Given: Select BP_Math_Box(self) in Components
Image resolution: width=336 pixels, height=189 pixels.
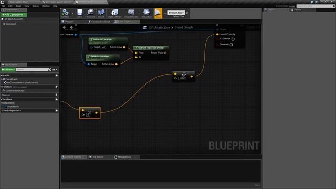Looking at the screenshot, I should coord(14,19).
